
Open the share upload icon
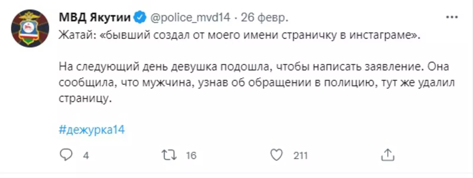tap(388, 155)
